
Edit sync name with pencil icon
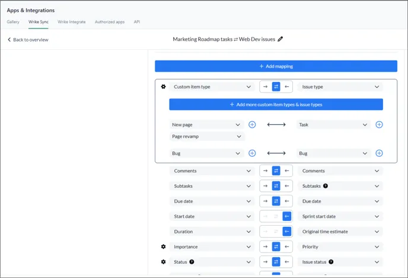pyautogui.click(x=280, y=39)
